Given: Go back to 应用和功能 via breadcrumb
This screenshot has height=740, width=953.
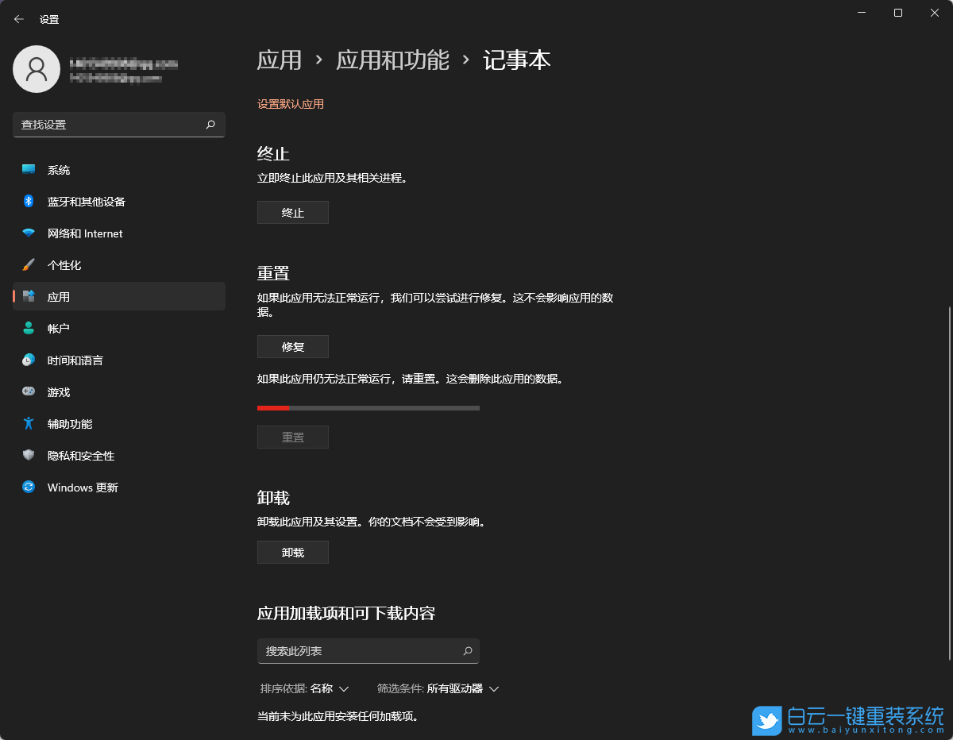Looking at the screenshot, I should (393, 60).
